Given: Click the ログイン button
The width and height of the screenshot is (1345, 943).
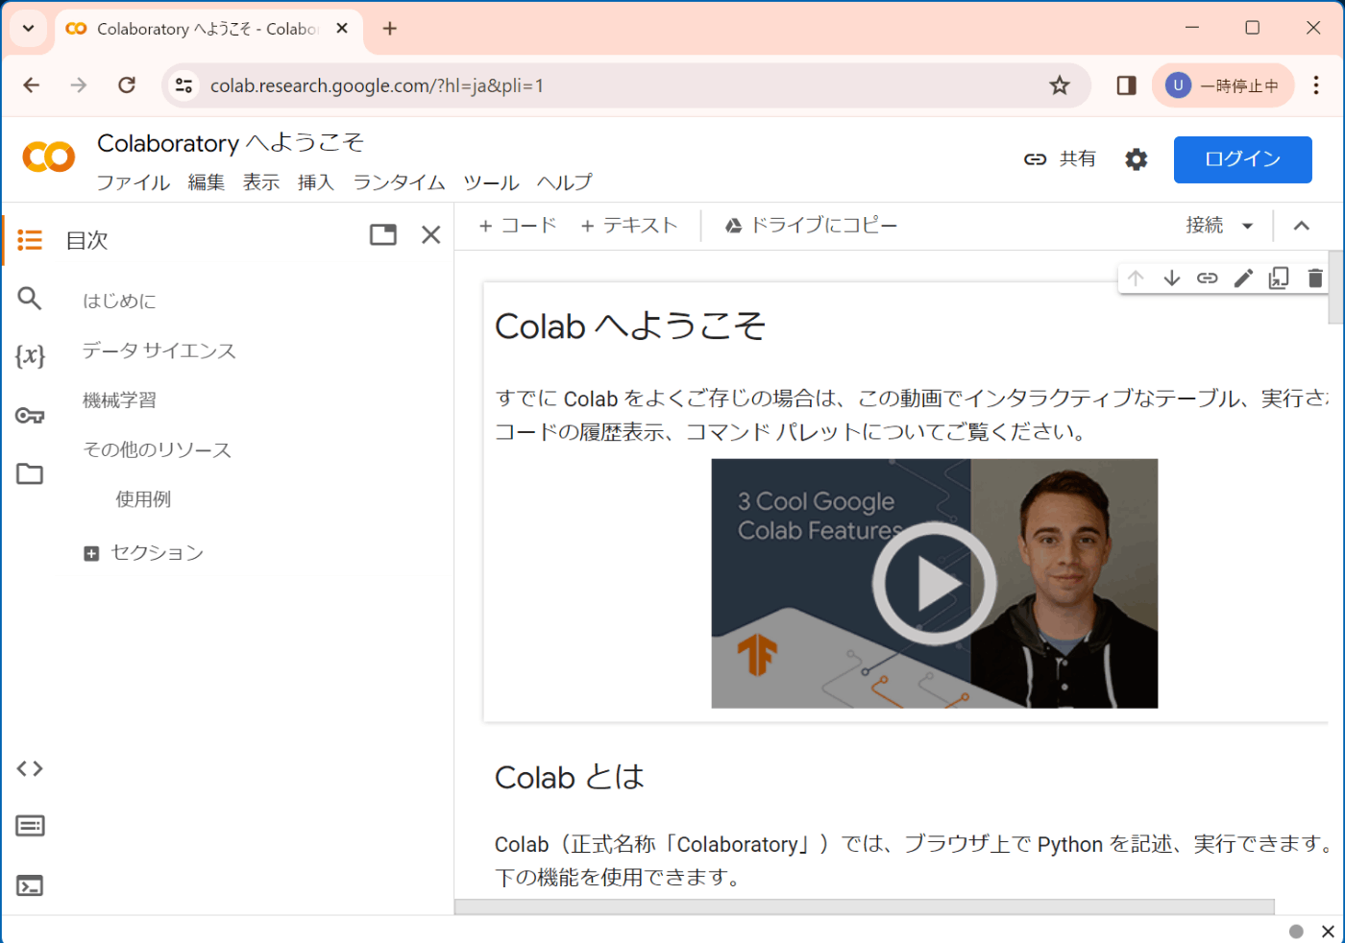Looking at the screenshot, I should 1243,159.
